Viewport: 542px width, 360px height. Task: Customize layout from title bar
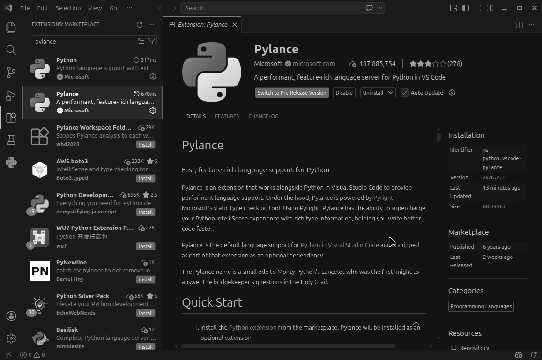(453, 8)
